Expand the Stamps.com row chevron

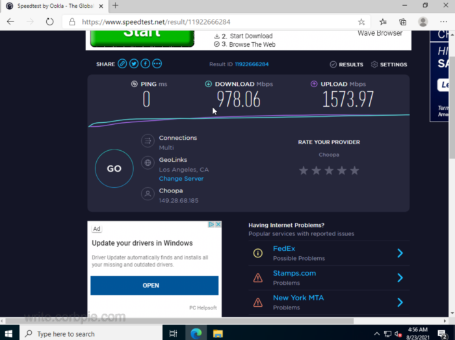click(400, 278)
